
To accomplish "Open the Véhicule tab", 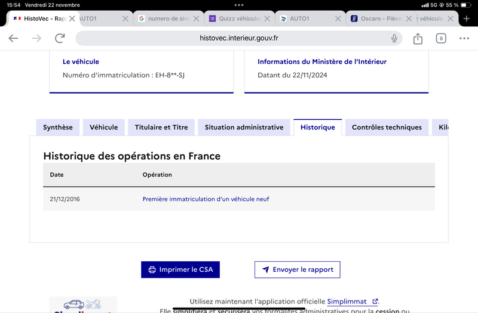I will (x=103, y=128).
